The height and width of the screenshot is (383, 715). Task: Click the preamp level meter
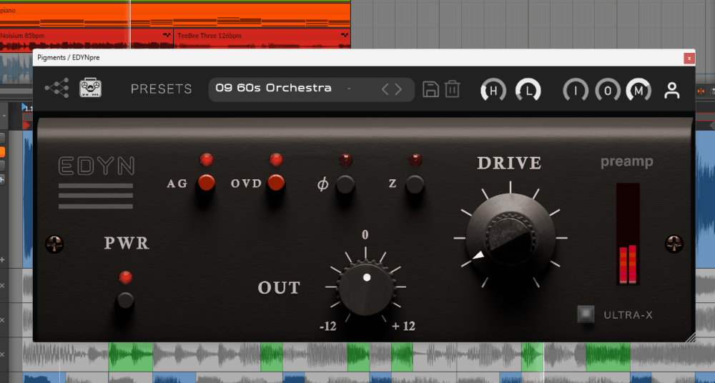(x=628, y=234)
